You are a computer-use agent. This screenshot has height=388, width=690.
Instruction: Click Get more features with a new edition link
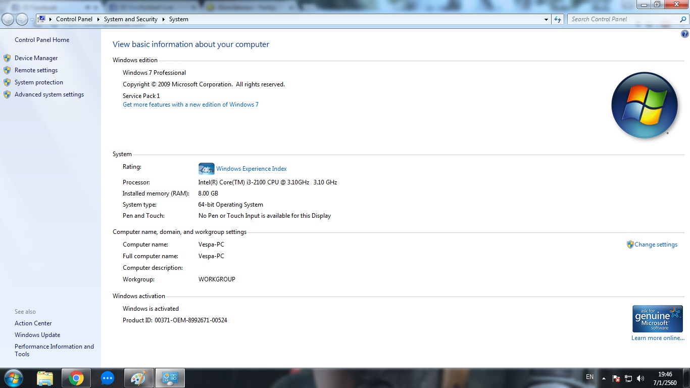tap(190, 105)
